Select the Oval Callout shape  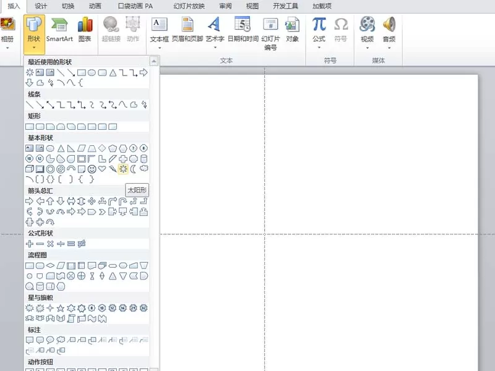click(50, 340)
